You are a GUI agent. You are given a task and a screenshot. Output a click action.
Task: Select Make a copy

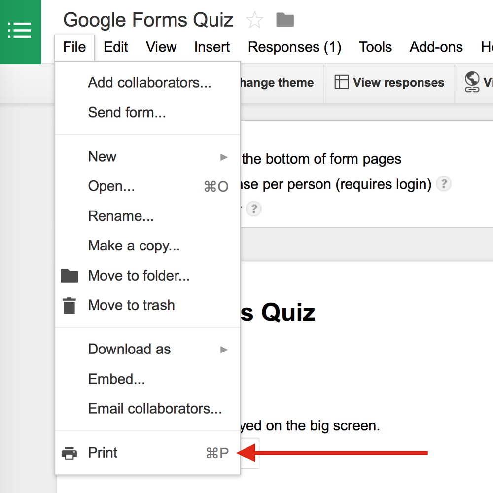[x=147, y=246]
